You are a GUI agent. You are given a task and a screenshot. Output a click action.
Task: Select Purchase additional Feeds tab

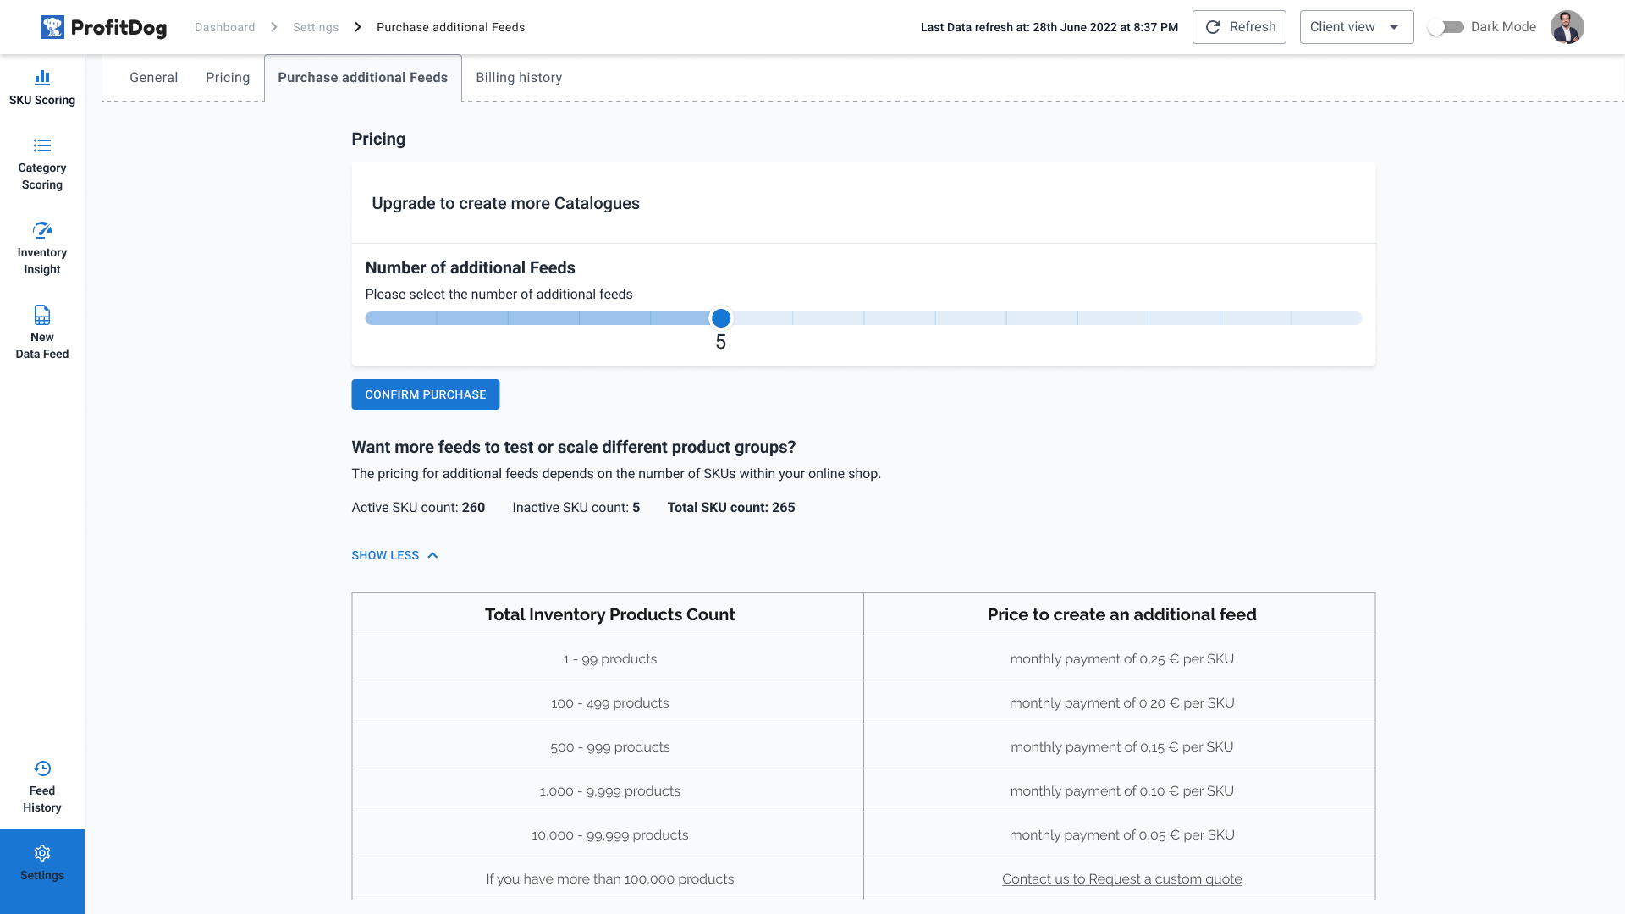tap(363, 78)
